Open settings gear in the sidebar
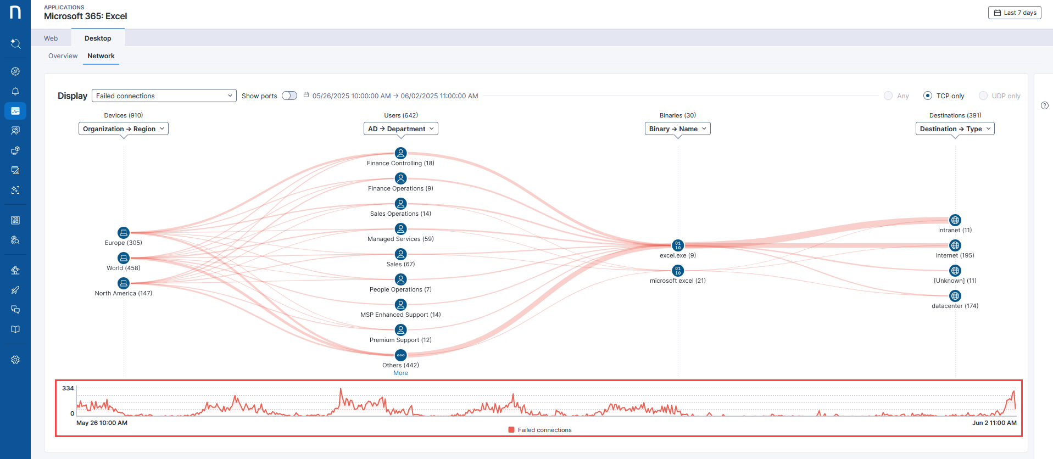The width and height of the screenshot is (1053, 459). pyautogui.click(x=15, y=360)
